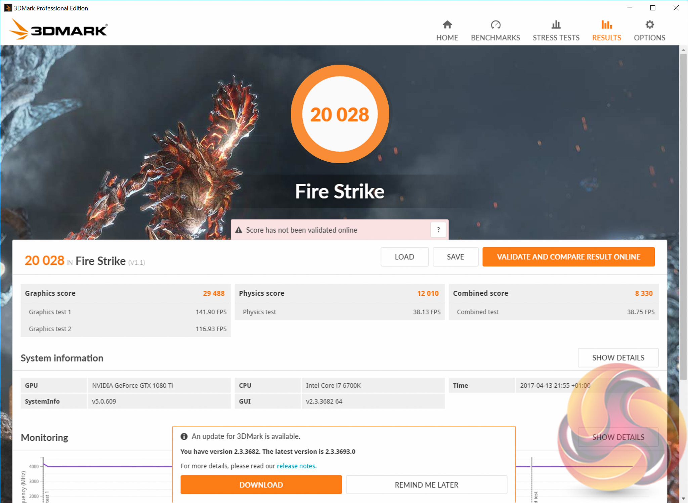Click the Home house icon
The image size is (688, 503).
[x=447, y=25]
